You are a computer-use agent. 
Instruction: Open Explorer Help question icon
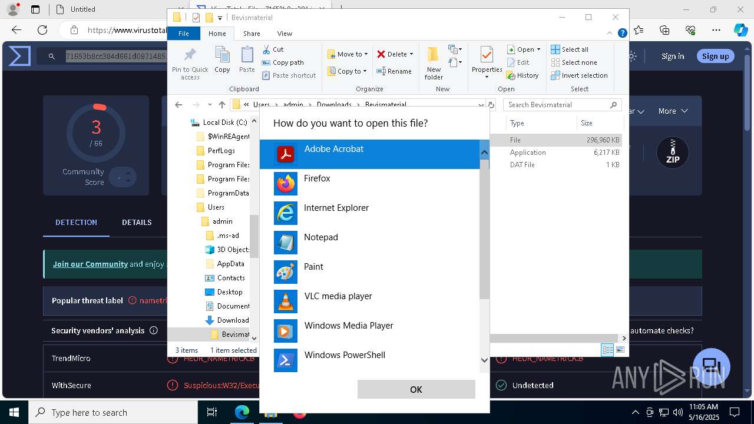click(x=622, y=34)
